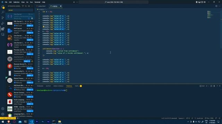Open the customize layout icon

click(205, 2)
